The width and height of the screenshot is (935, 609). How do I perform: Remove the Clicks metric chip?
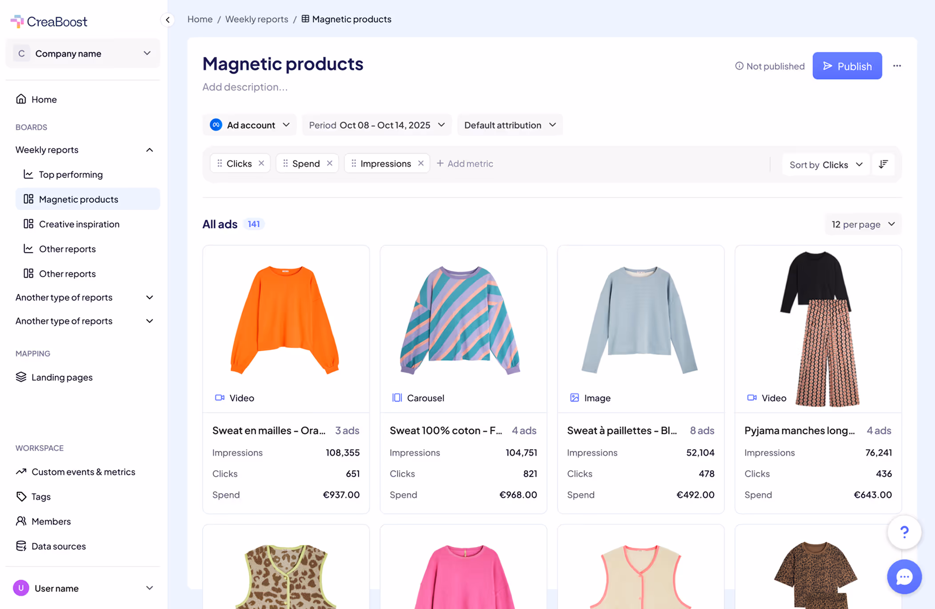261,163
